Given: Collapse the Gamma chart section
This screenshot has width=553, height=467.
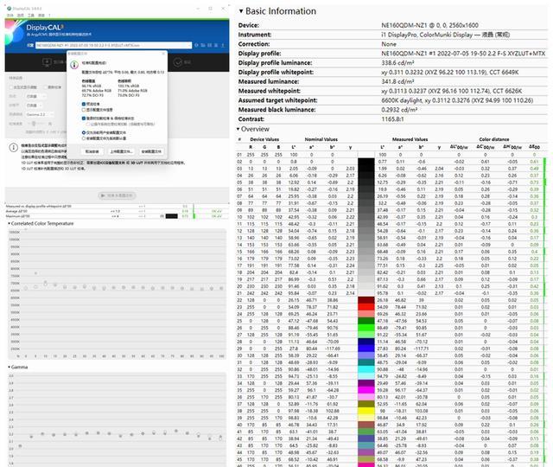Looking at the screenshot, I should (9, 367).
